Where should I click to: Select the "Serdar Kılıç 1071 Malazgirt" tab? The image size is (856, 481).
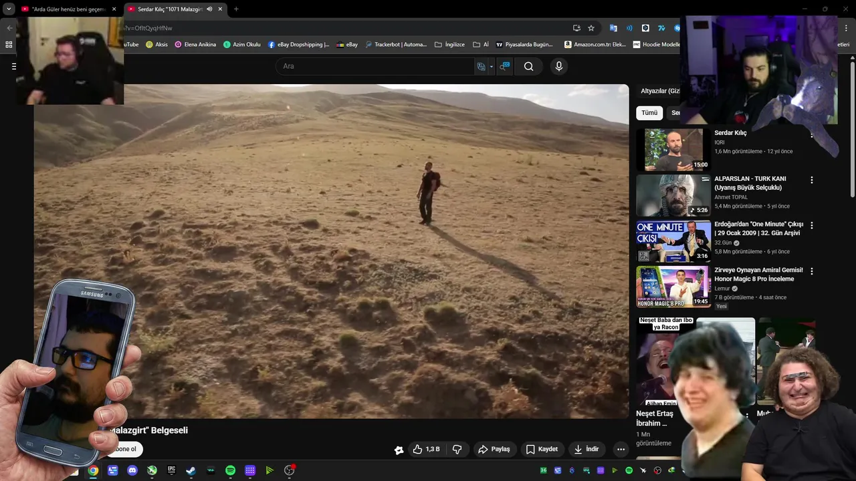[x=170, y=9]
